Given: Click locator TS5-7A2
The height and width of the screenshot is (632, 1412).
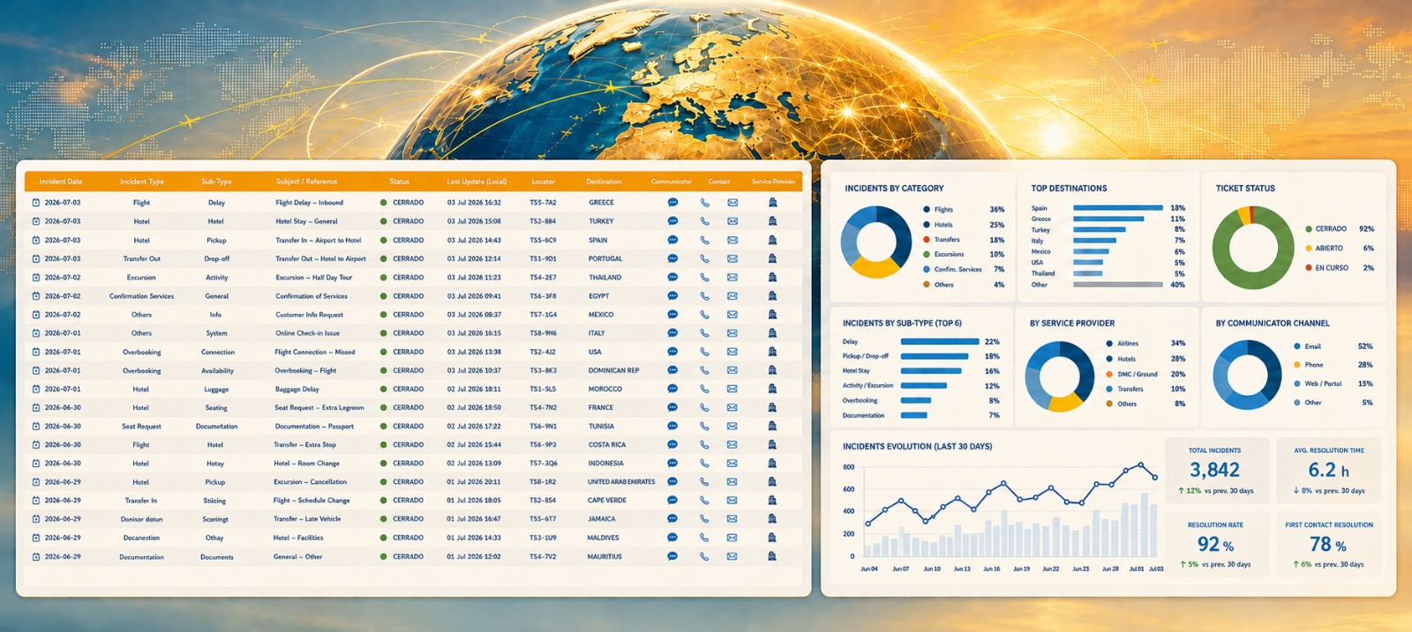Looking at the screenshot, I should coord(543,203).
